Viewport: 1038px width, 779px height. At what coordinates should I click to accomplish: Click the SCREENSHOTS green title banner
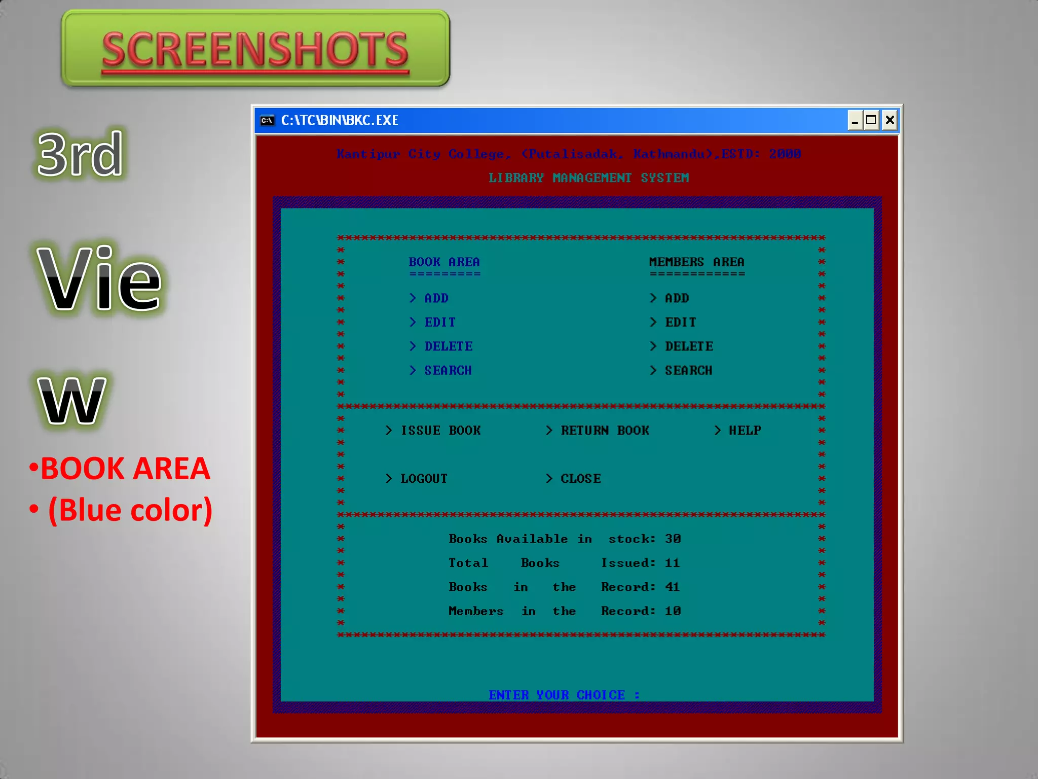[255, 49]
